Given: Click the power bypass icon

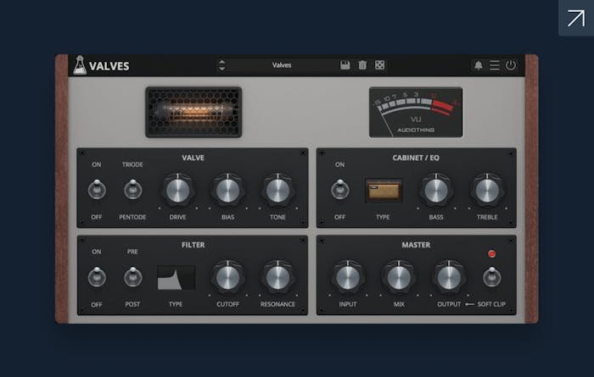Looking at the screenshot, I should 511,65.
